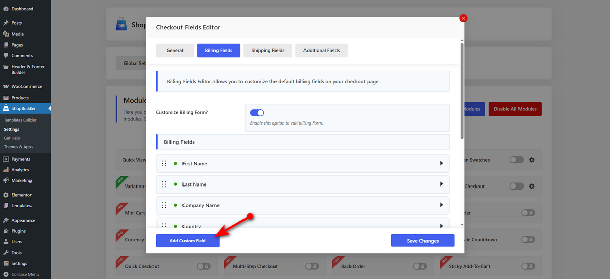This screenshot has width=610, height=279.
Task: Open the Additional Fields tab
Action: (x=321, y=50)
